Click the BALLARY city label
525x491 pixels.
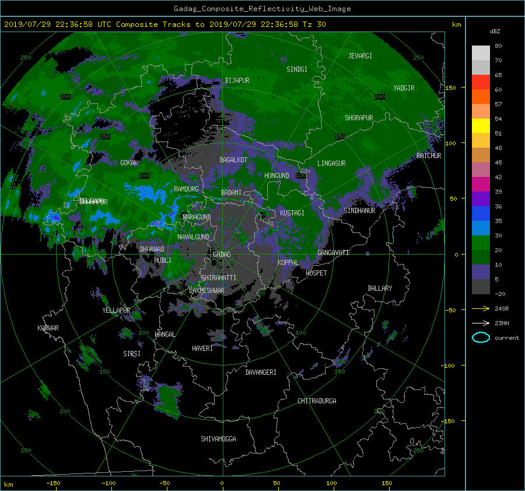(x=380, y=288)
